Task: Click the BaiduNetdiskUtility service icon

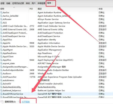Action: click(1, 87)
